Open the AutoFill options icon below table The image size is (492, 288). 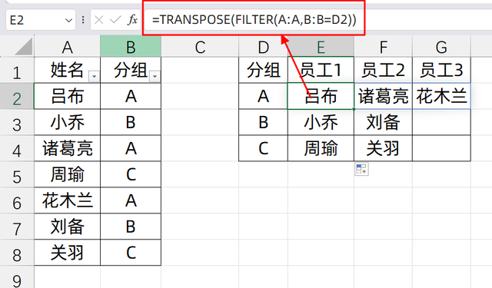[x=361, y=169]
